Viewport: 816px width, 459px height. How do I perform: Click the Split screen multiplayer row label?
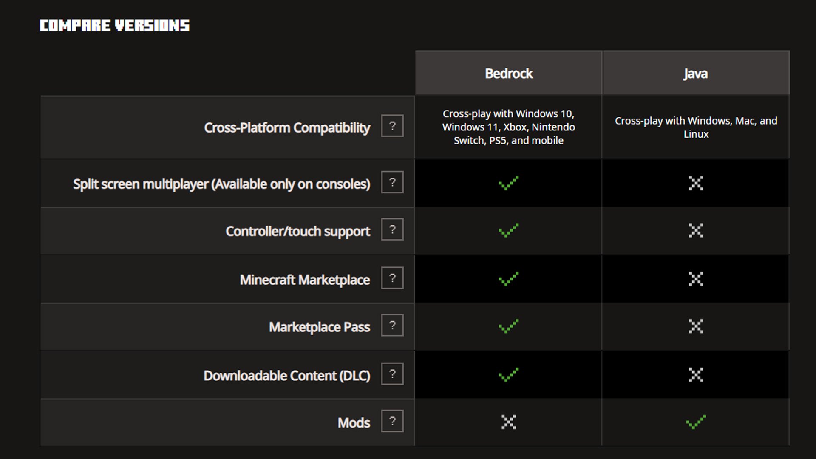pos(221,184)
